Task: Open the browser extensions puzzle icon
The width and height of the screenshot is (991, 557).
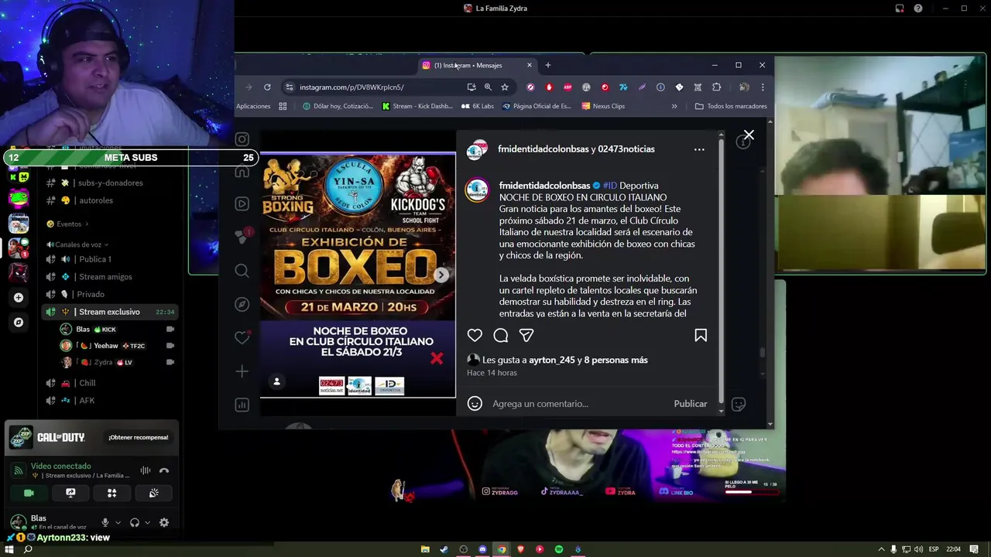Action: coord(716,87)
